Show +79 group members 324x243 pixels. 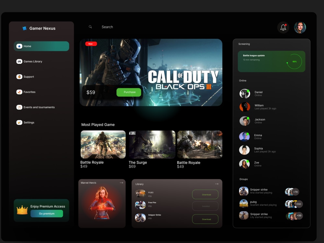(x=295, y=192)
